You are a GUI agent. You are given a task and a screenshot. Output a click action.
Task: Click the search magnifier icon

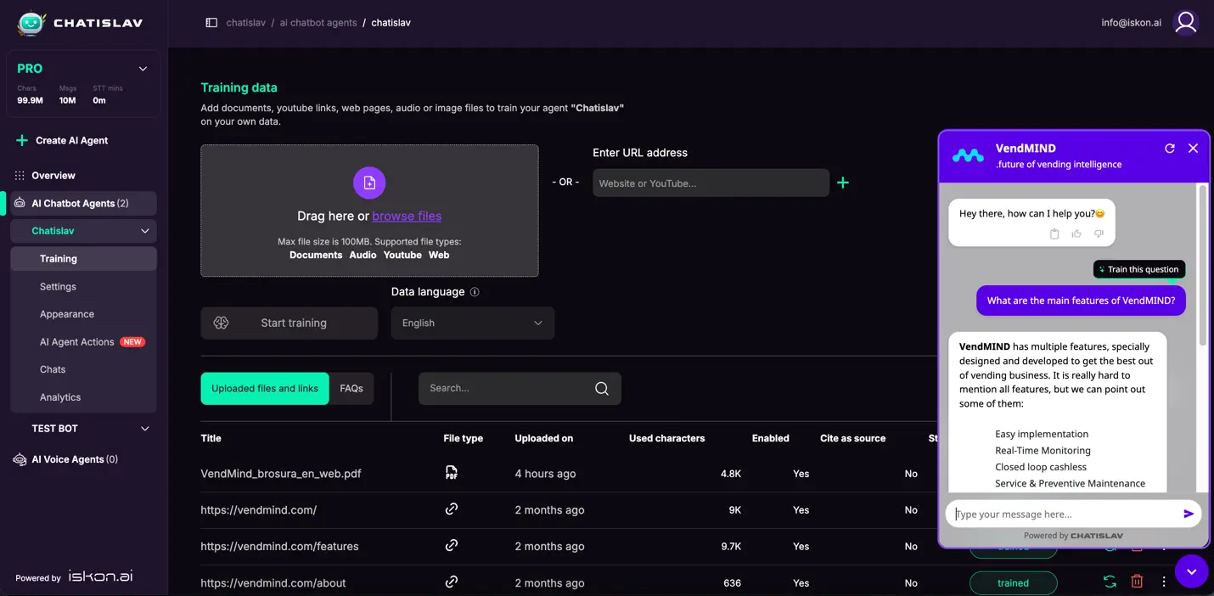point(602,388)
